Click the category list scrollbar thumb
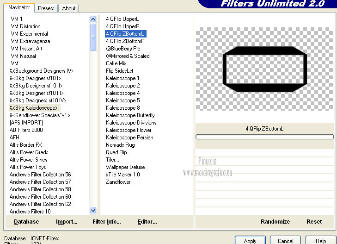The height and width of the screenshot is (244, 337). (93, 37)
